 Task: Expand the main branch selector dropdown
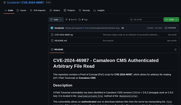click(56, 20)
